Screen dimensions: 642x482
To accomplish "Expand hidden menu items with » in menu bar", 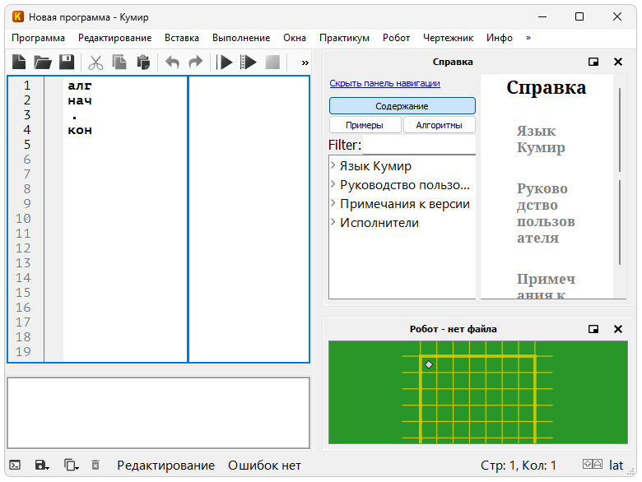I will (528, 38).
